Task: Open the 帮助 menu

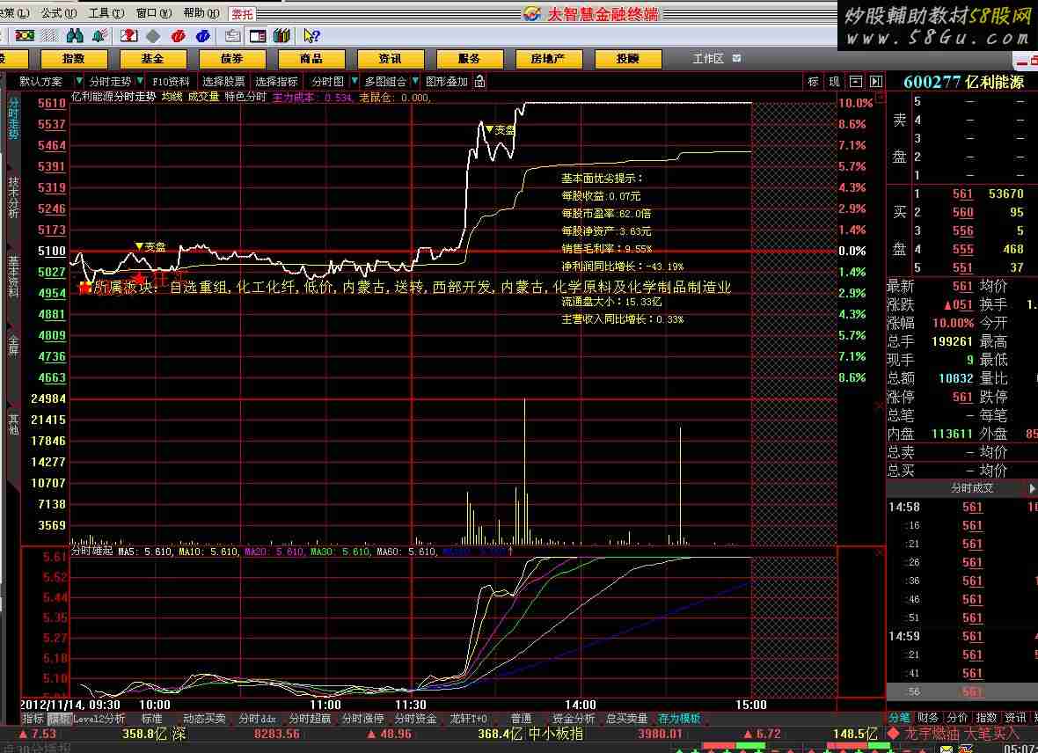Action: 201,12
